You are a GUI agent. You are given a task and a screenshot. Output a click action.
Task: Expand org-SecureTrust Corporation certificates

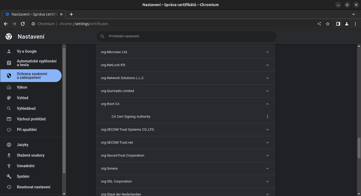click(267, 156)
